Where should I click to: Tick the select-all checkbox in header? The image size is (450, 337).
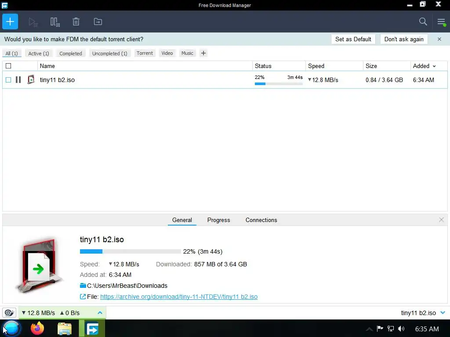pyautogui.click(x=8, y=66)
